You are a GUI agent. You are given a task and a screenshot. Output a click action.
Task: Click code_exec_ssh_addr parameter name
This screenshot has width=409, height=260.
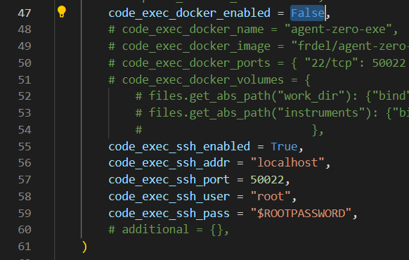169,163
